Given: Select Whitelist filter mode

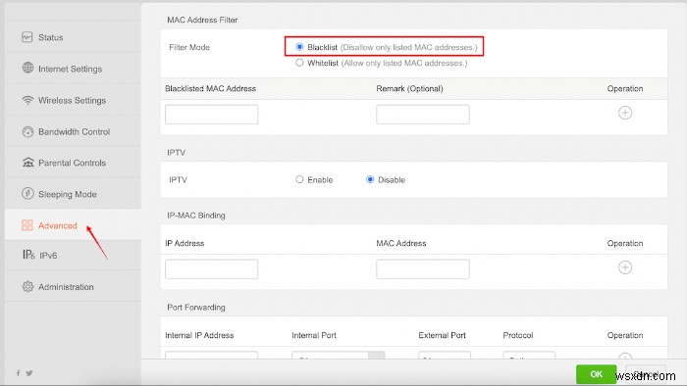Looking at the screenshot, I should pos(299,63).
